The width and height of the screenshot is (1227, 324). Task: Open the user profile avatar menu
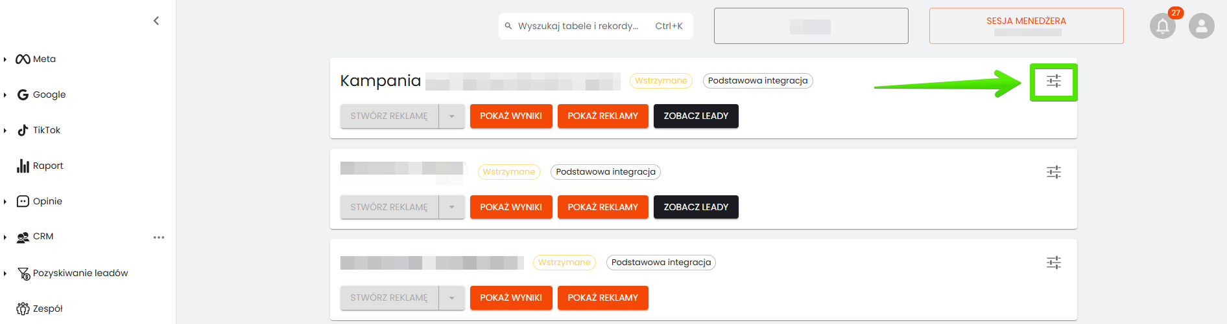[x=1201, y=27]
